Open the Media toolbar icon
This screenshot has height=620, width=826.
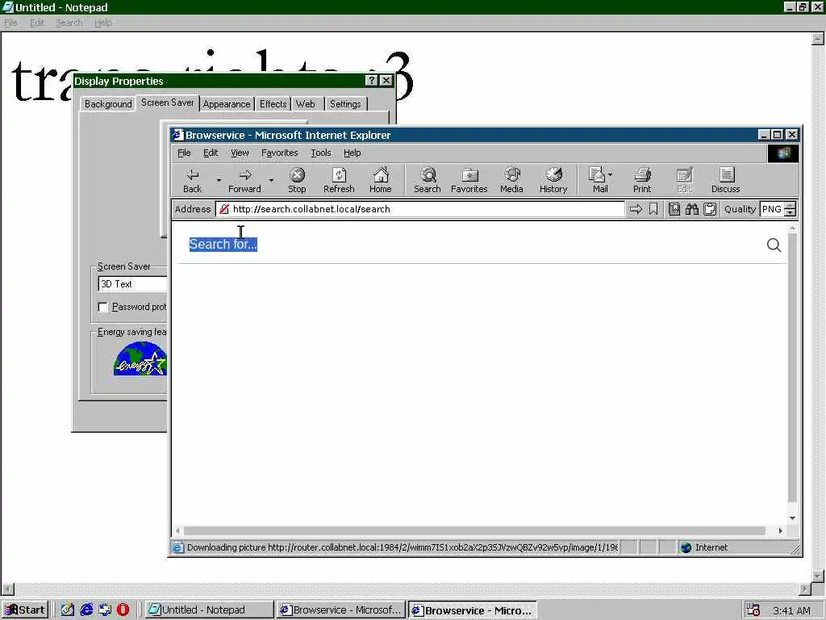pos(511,180)
